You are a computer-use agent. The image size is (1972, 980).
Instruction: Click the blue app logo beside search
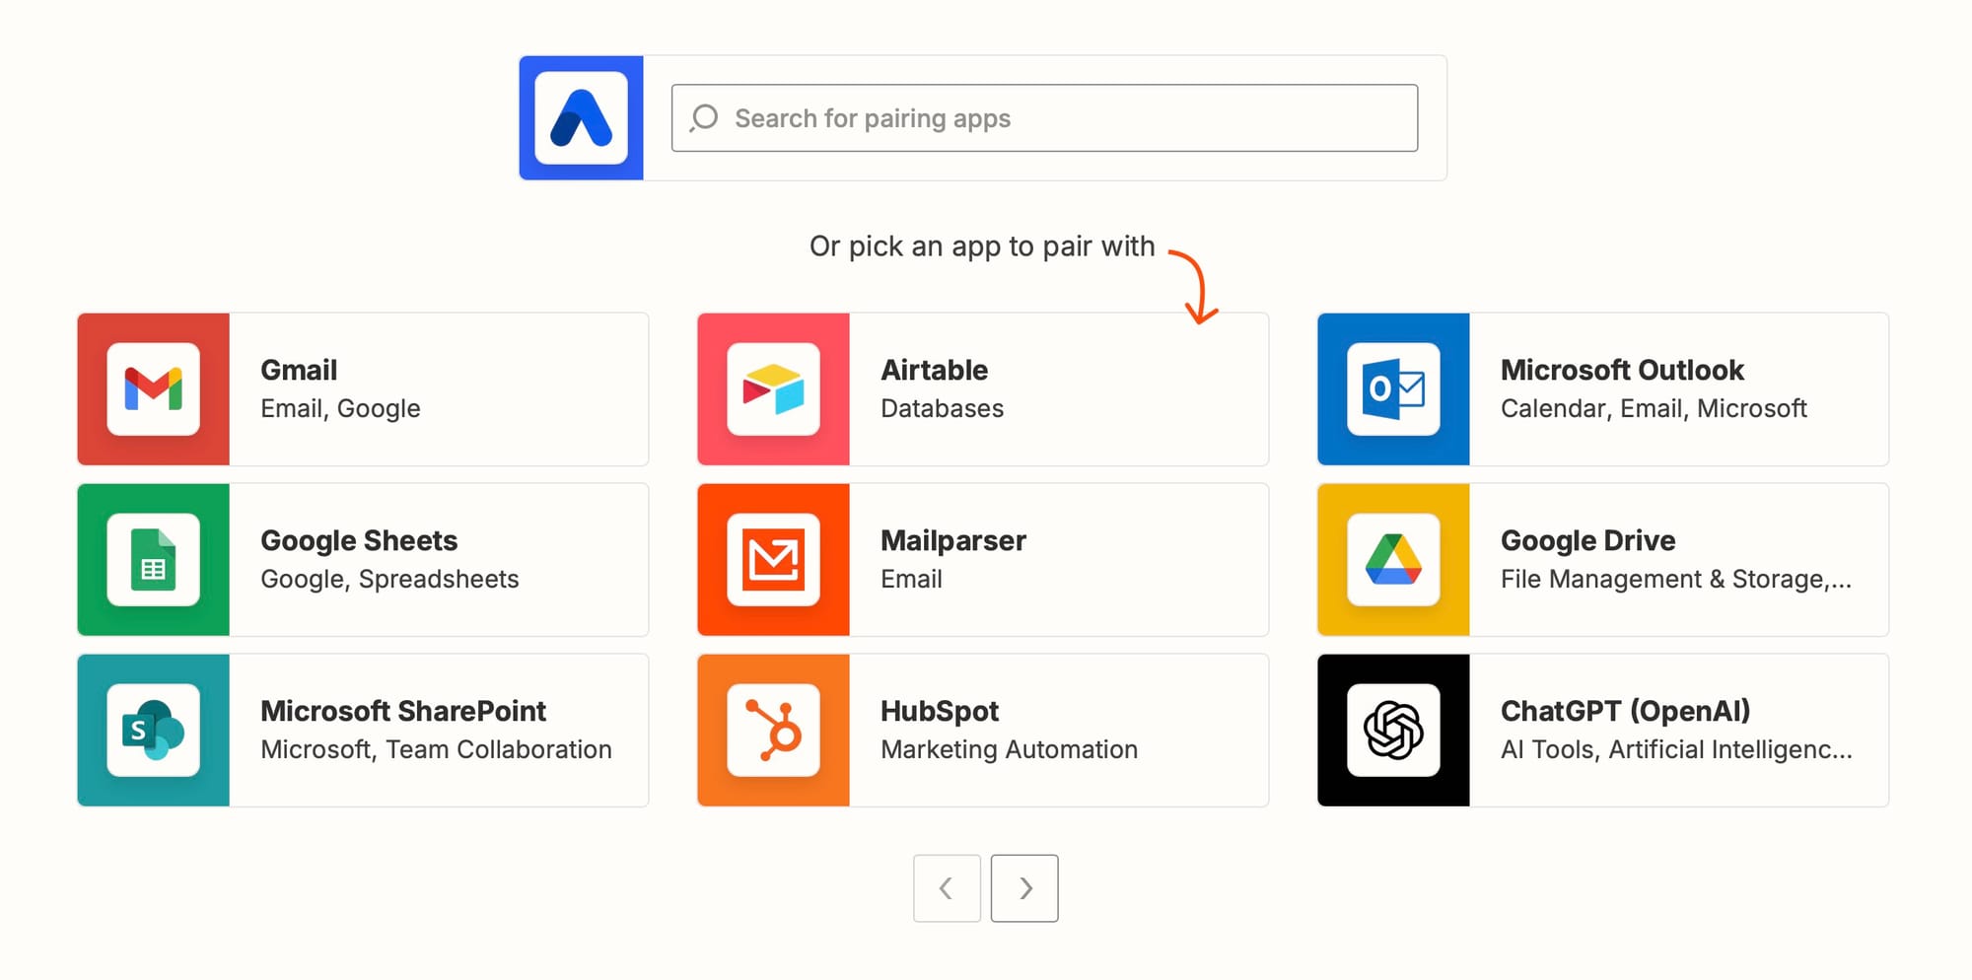click(x=581, y=118)
